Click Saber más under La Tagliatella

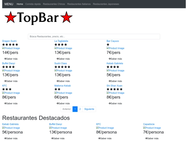(x=63, y=59)
